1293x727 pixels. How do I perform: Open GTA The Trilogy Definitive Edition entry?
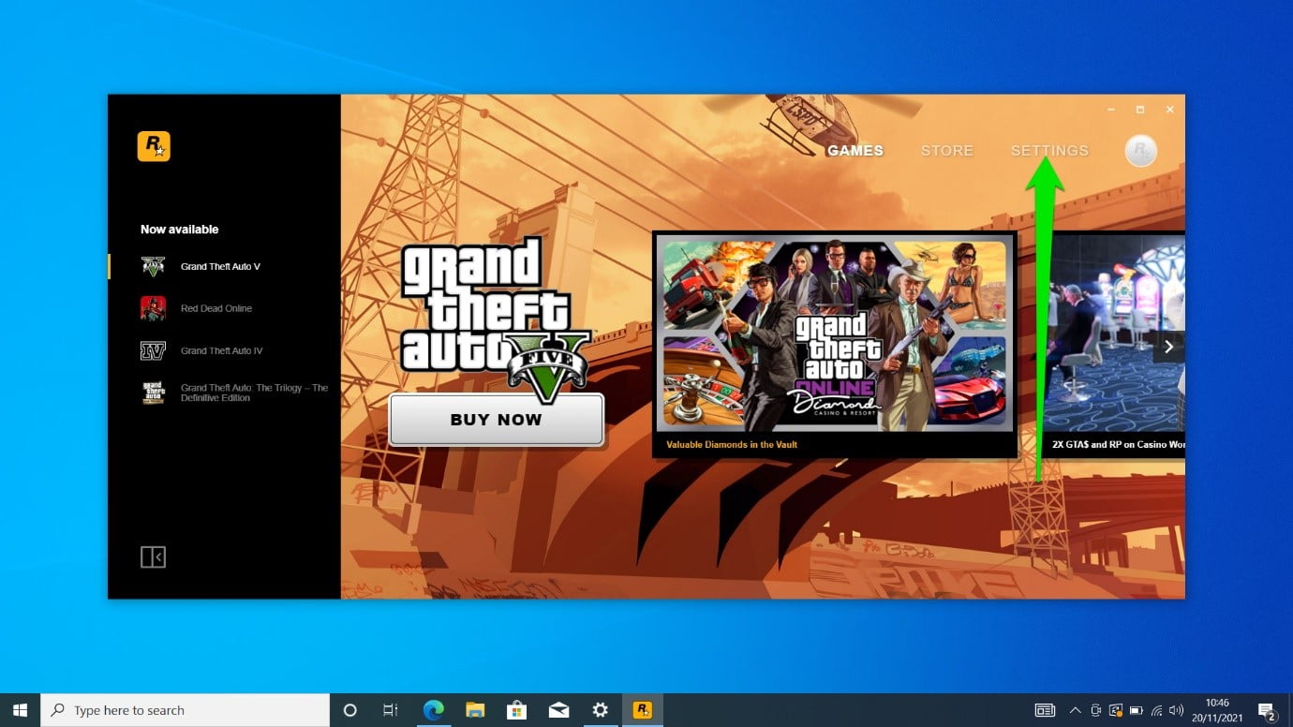[253, 393]
